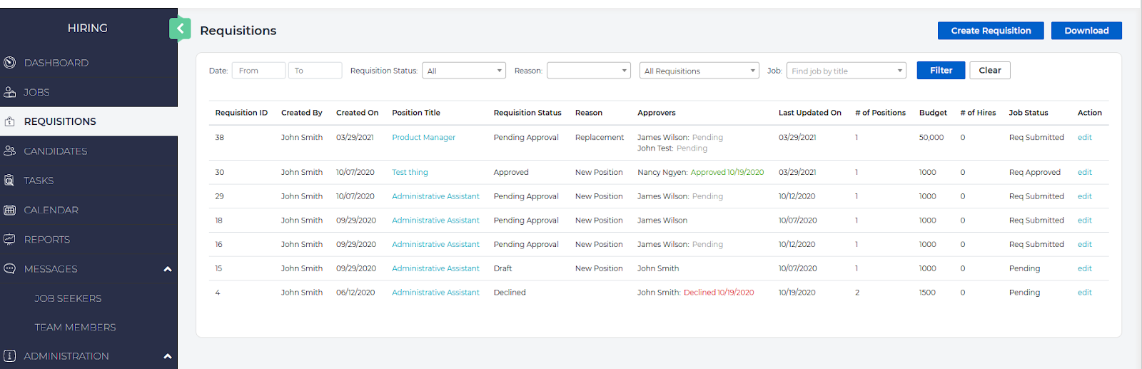This screenshot has width=1142, height=369.
Task: Collapse the Messages submenu chevron
Action: [168, 269]
